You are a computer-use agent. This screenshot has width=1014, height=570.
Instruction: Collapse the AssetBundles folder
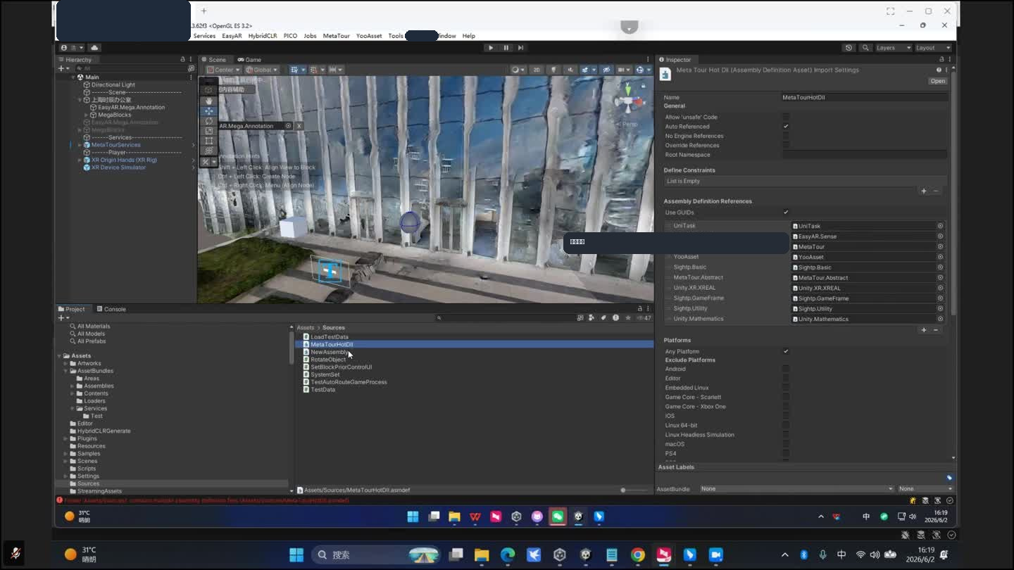point(65,371)
